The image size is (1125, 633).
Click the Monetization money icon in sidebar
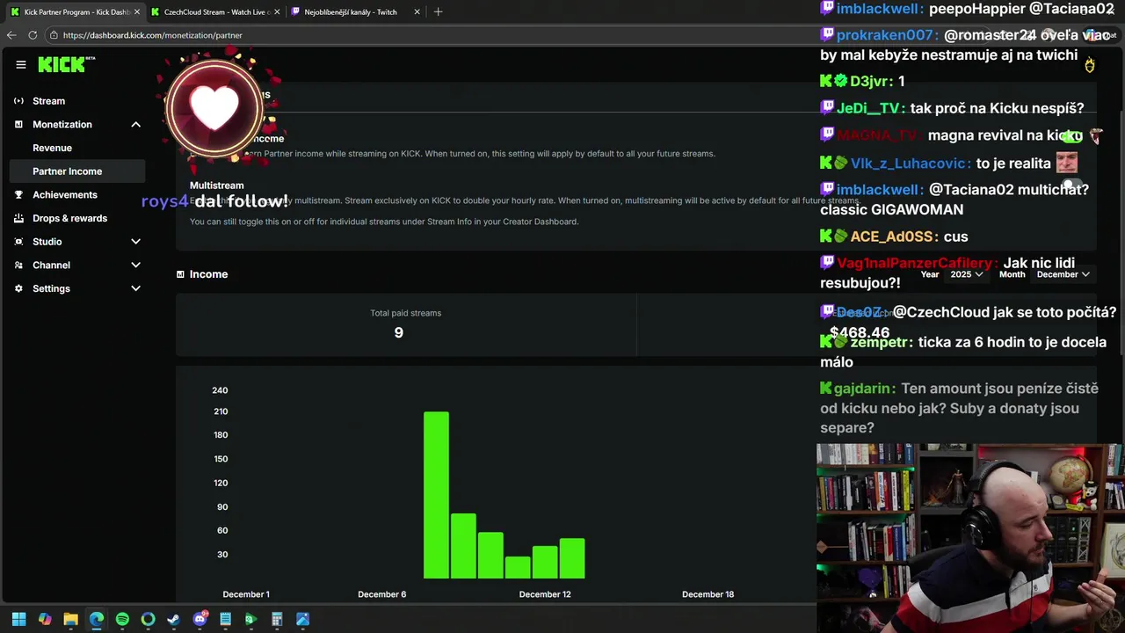point(18,125)
